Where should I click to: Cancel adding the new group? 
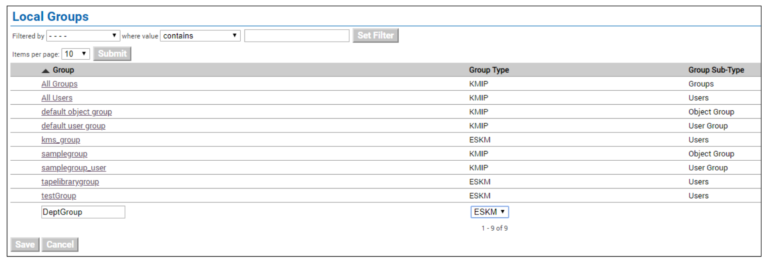60,245
